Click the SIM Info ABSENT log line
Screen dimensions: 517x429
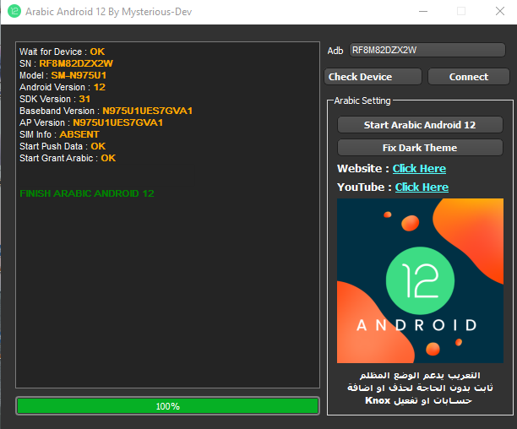pos(59,134)
